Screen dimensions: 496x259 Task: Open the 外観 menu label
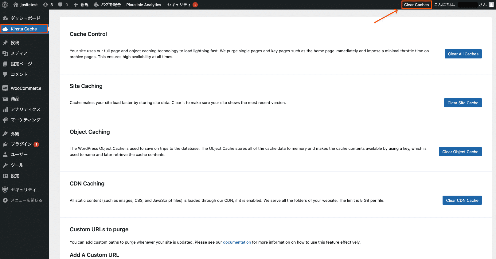(15, 133)
